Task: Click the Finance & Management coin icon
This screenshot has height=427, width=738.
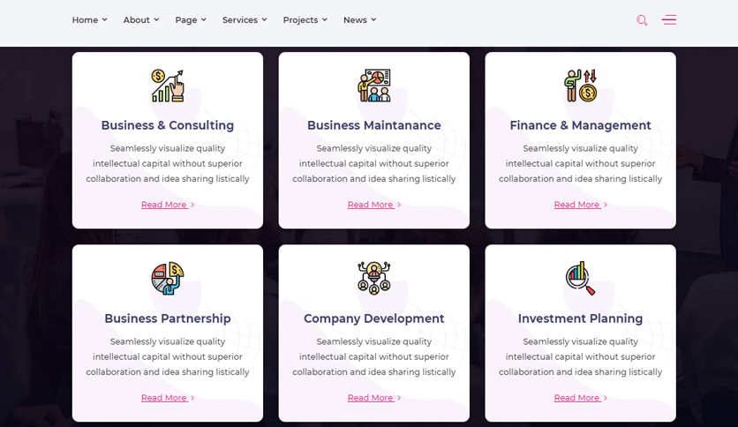Action: pyautogui.click(x=580, y=86)
